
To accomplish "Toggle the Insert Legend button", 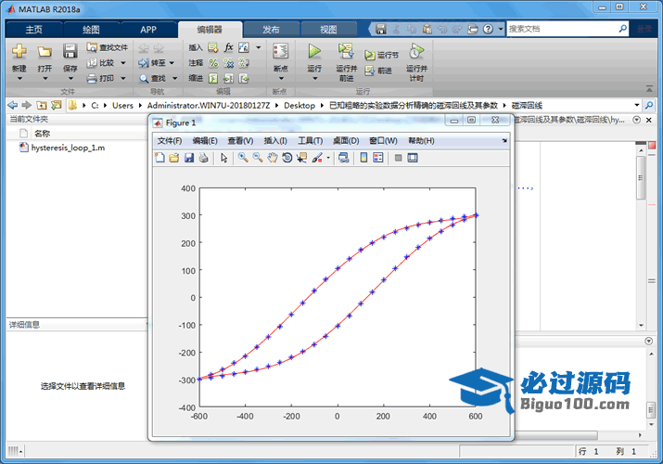I will pyautogui.click(x=378, y=158).
